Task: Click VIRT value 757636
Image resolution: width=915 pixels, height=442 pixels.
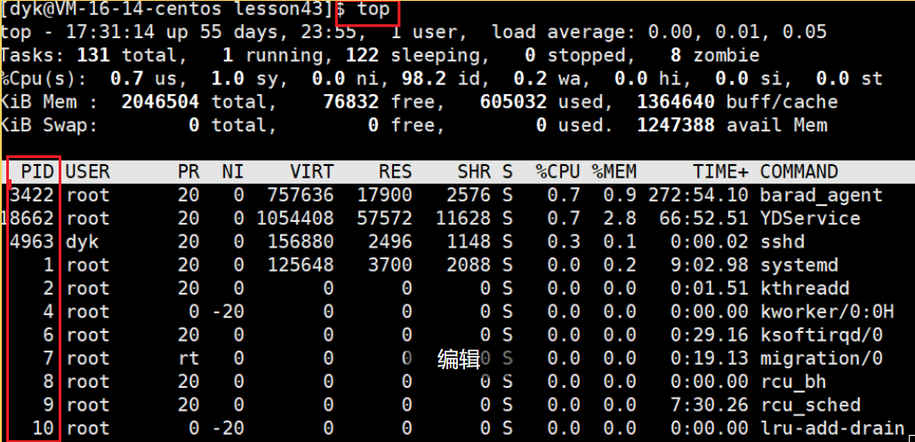Action: 301,194
